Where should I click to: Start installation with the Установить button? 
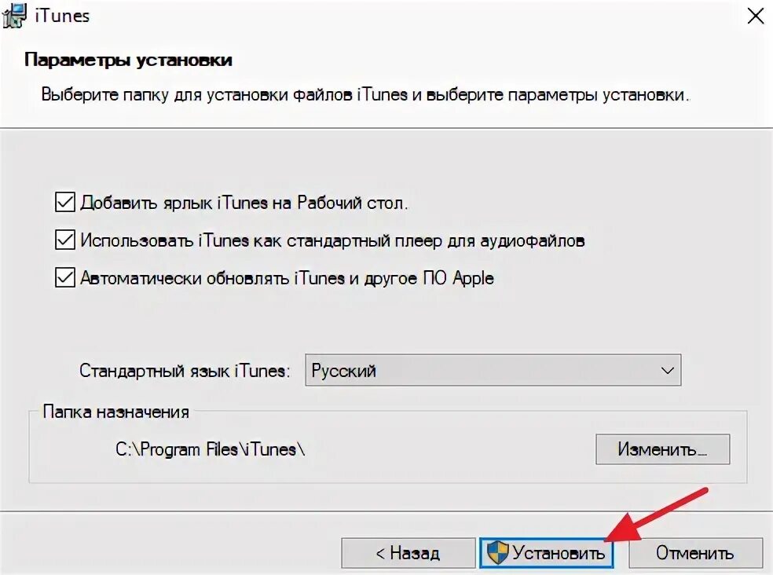point(546,553)
